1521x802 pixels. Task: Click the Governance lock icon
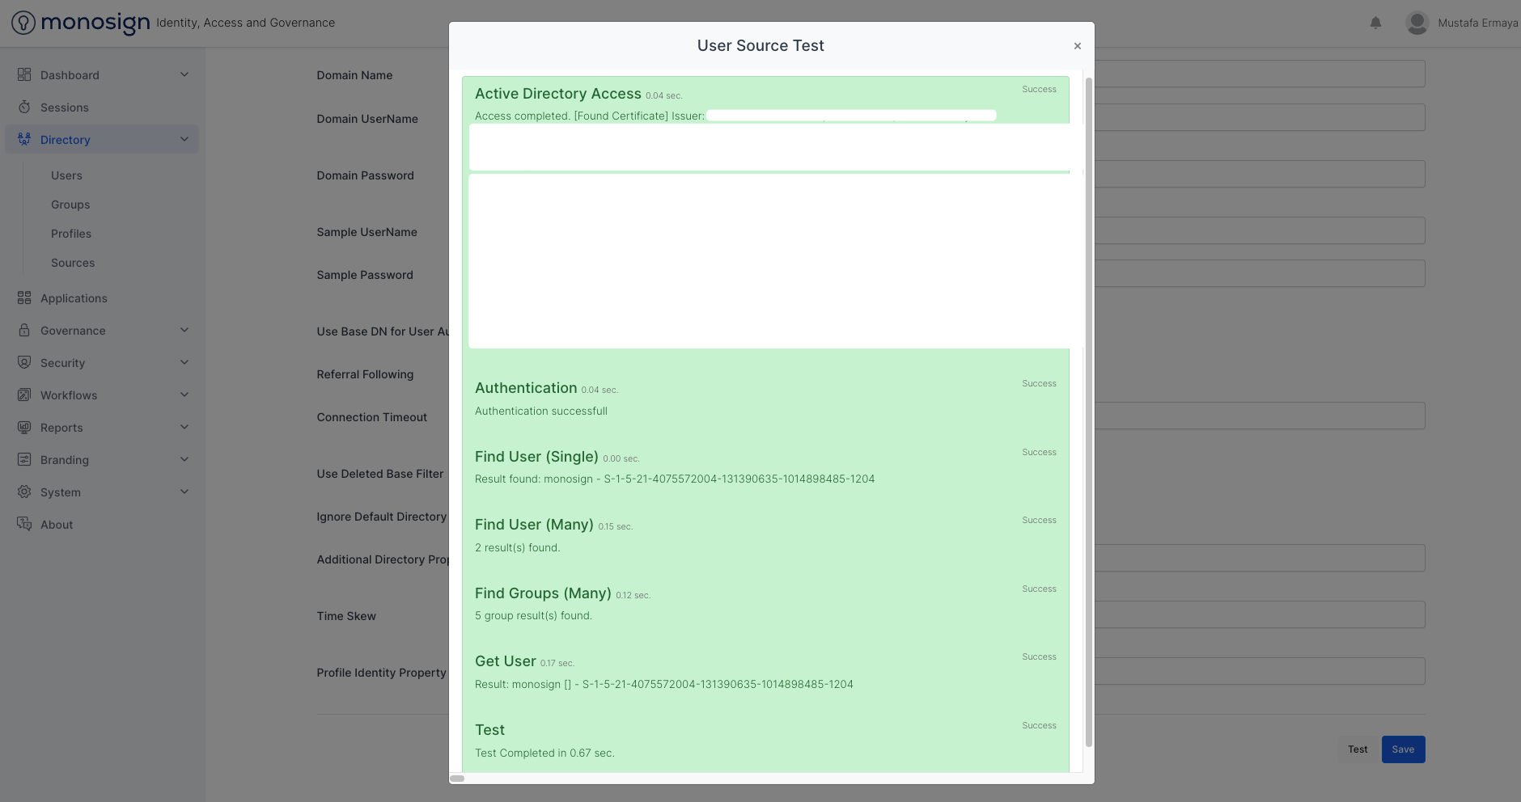24,330
